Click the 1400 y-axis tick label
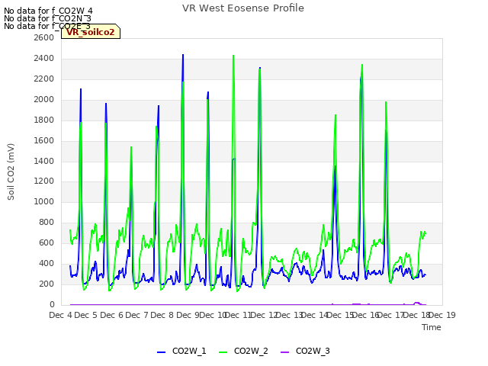Screen dimensions: 488x366 (44, 161)
